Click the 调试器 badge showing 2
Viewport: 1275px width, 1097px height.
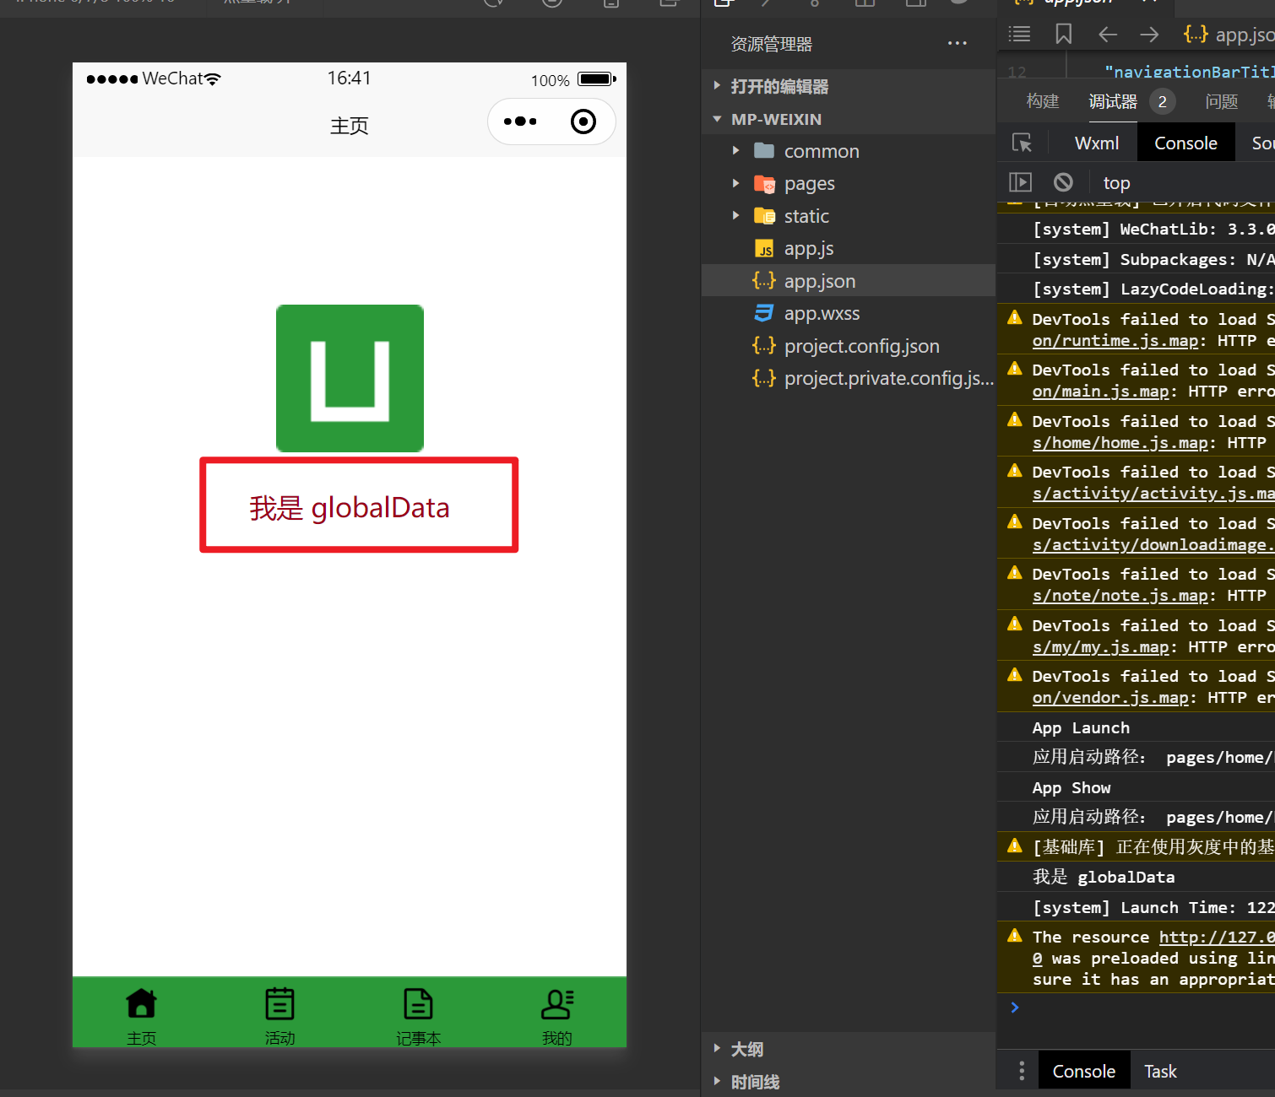[1162, 102]
